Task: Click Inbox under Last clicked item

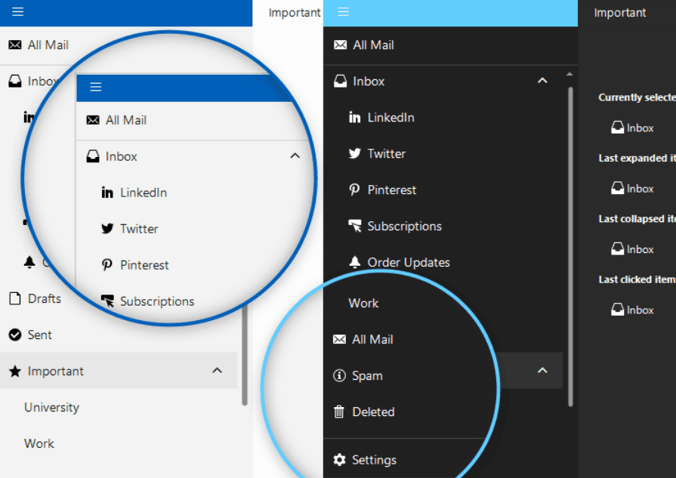Action: 632,310
